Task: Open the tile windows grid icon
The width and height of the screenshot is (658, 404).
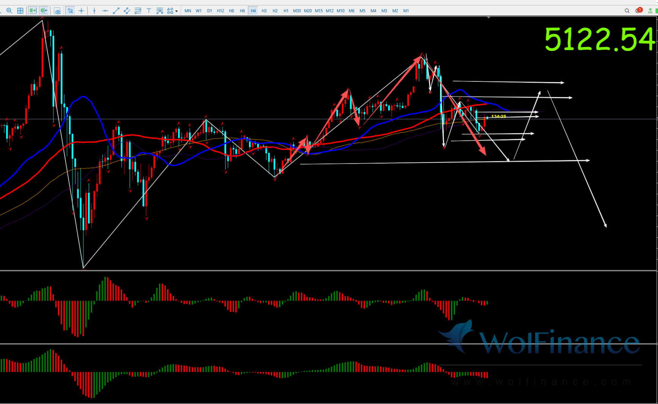Action: 20,11
